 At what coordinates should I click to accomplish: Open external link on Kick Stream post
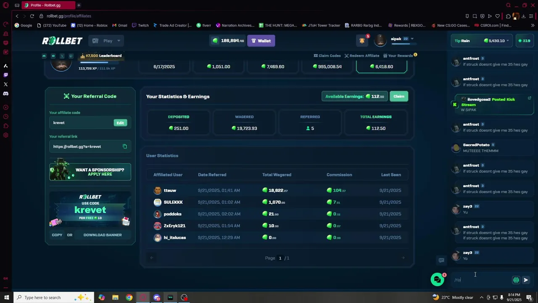[x=529, y=98]
